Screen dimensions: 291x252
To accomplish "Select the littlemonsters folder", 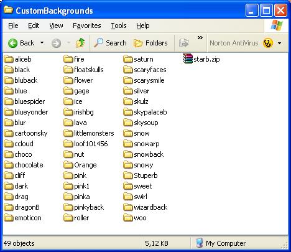I will [x=89, y=133].
